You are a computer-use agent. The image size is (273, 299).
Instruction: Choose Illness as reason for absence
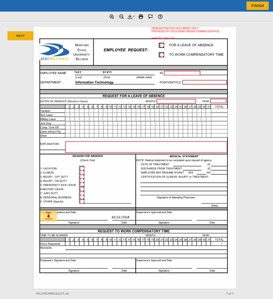(x=82, y=172)
